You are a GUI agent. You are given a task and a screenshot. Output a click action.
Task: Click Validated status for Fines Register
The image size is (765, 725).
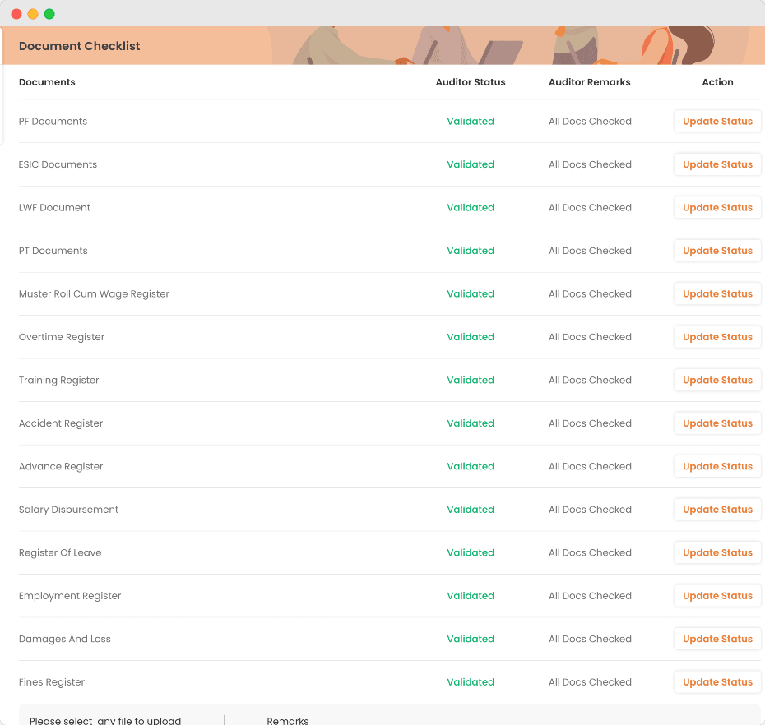click(x=471, y=682)
